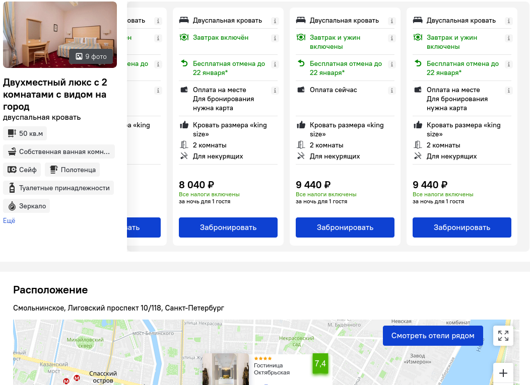Expand amenities list with Ещё

pyautogui.click(x=9, y=220)
